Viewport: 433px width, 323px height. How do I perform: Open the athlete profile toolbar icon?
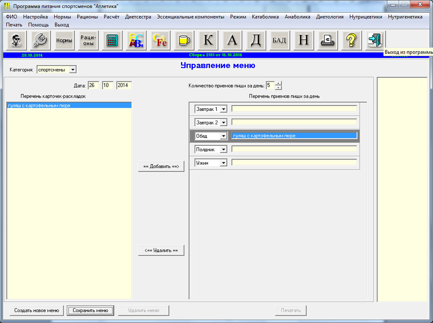click(x=16, y=40)
